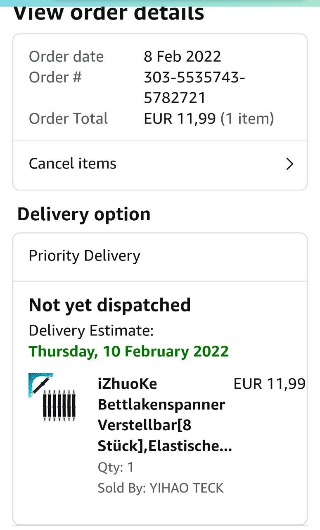
Task: Open the iZhuoKe Bettlakenspanner product title
Action: 161,414
